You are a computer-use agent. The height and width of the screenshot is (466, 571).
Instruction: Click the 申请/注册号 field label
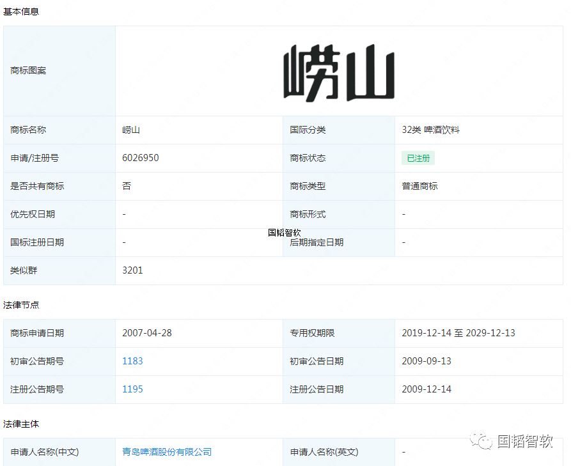pos(35,158)
